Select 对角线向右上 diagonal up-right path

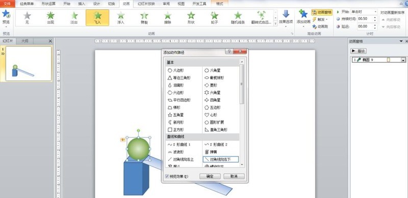pyautogui.click(x=181, y=159)
